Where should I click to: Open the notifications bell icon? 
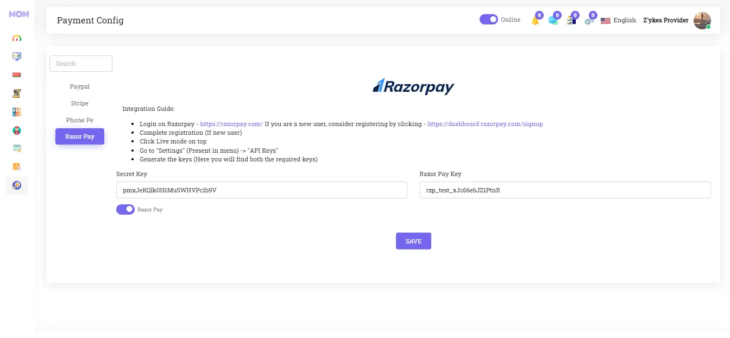(536, 21)
